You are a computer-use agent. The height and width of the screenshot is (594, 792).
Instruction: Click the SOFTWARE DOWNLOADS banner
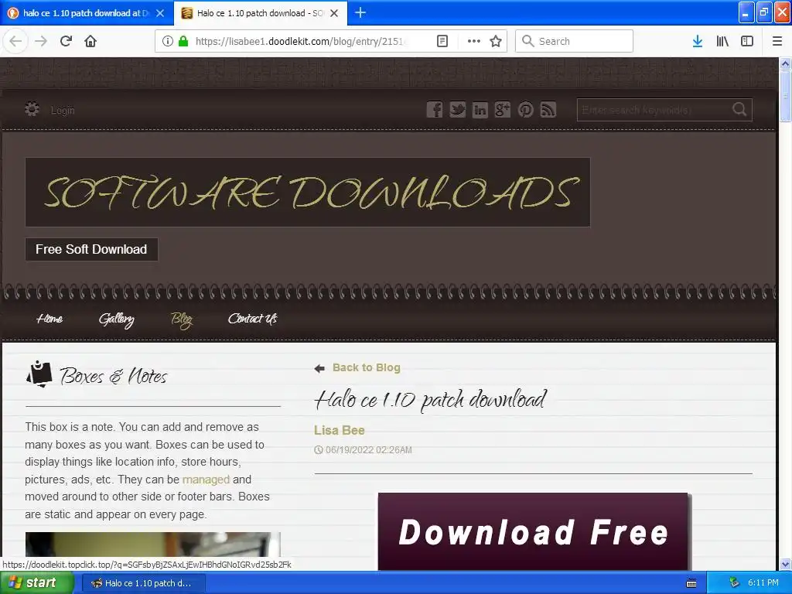(308, 192)
